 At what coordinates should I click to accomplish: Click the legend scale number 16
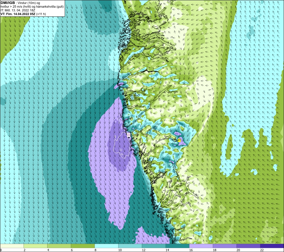[191, 250]
